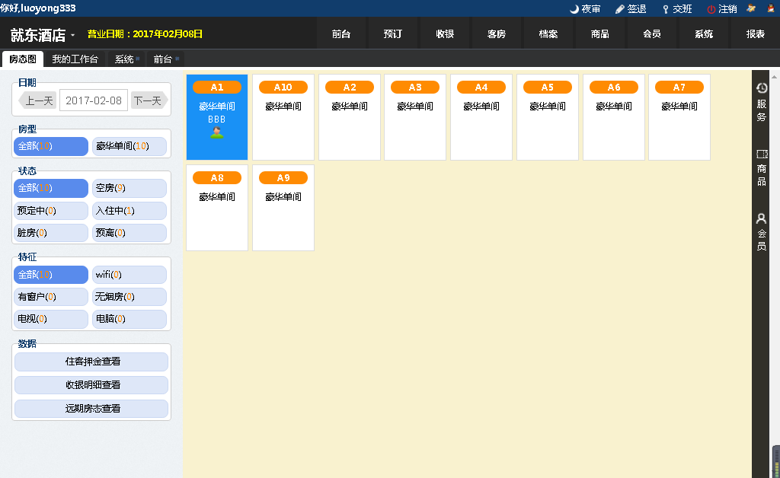Filter rooms by 空房 vacant status
The image size is (780, 478).
coord(129,188)
